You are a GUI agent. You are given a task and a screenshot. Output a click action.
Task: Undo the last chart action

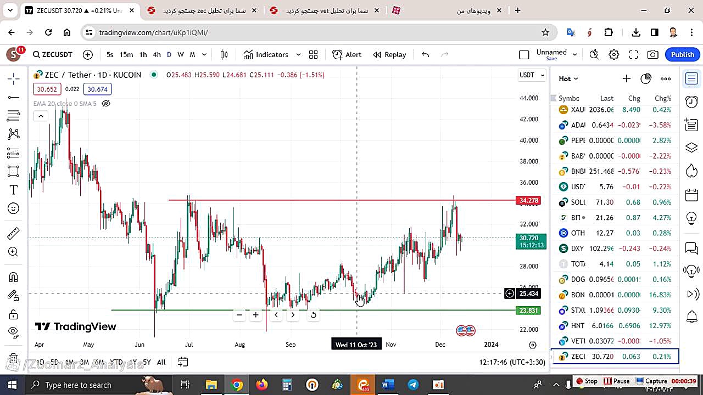(425, 54)
